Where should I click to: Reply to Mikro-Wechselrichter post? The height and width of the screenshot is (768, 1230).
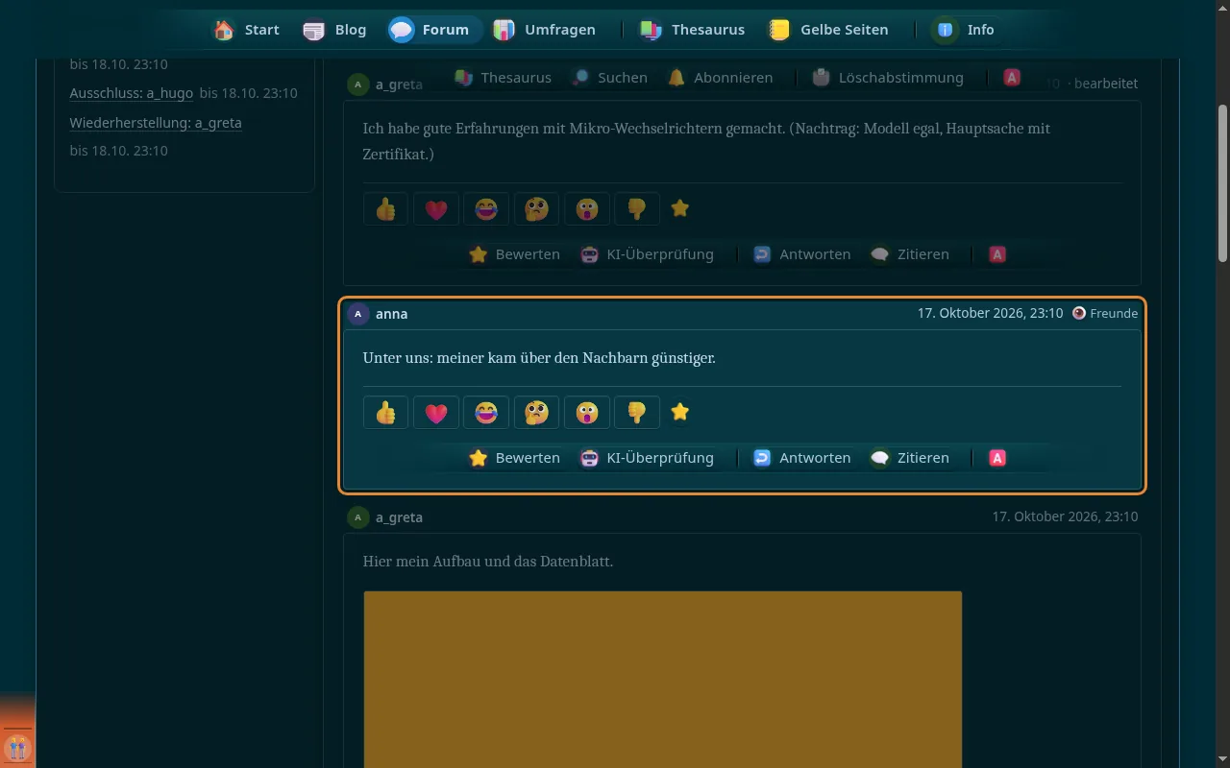point(801,254)
